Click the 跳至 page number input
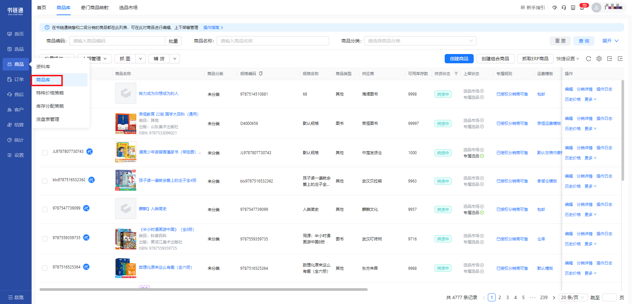 click(609, 297)
